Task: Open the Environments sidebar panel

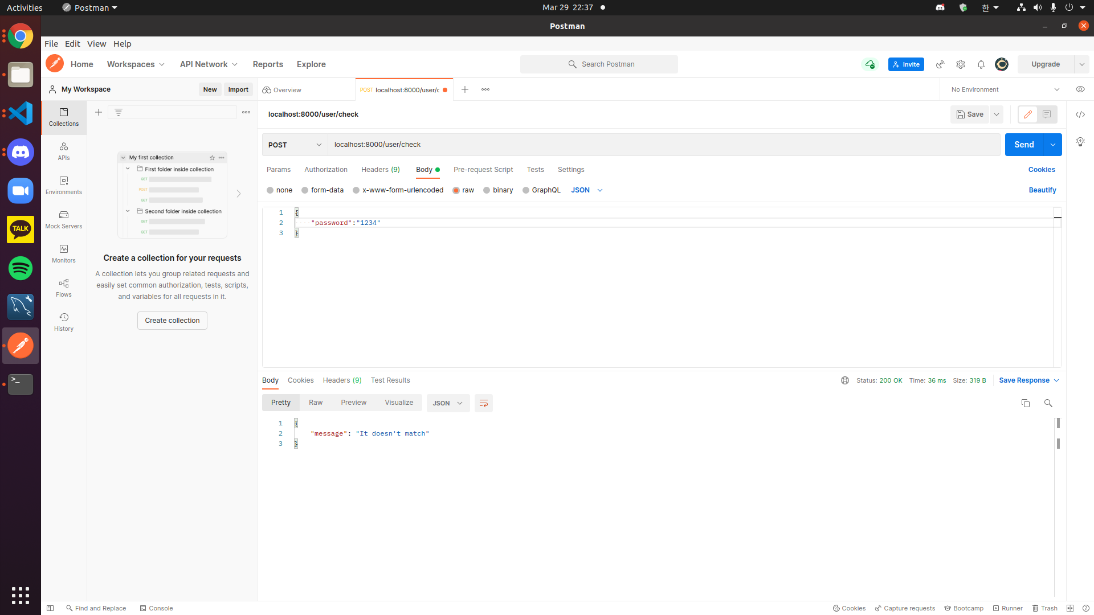Action: tap(64, 186)
